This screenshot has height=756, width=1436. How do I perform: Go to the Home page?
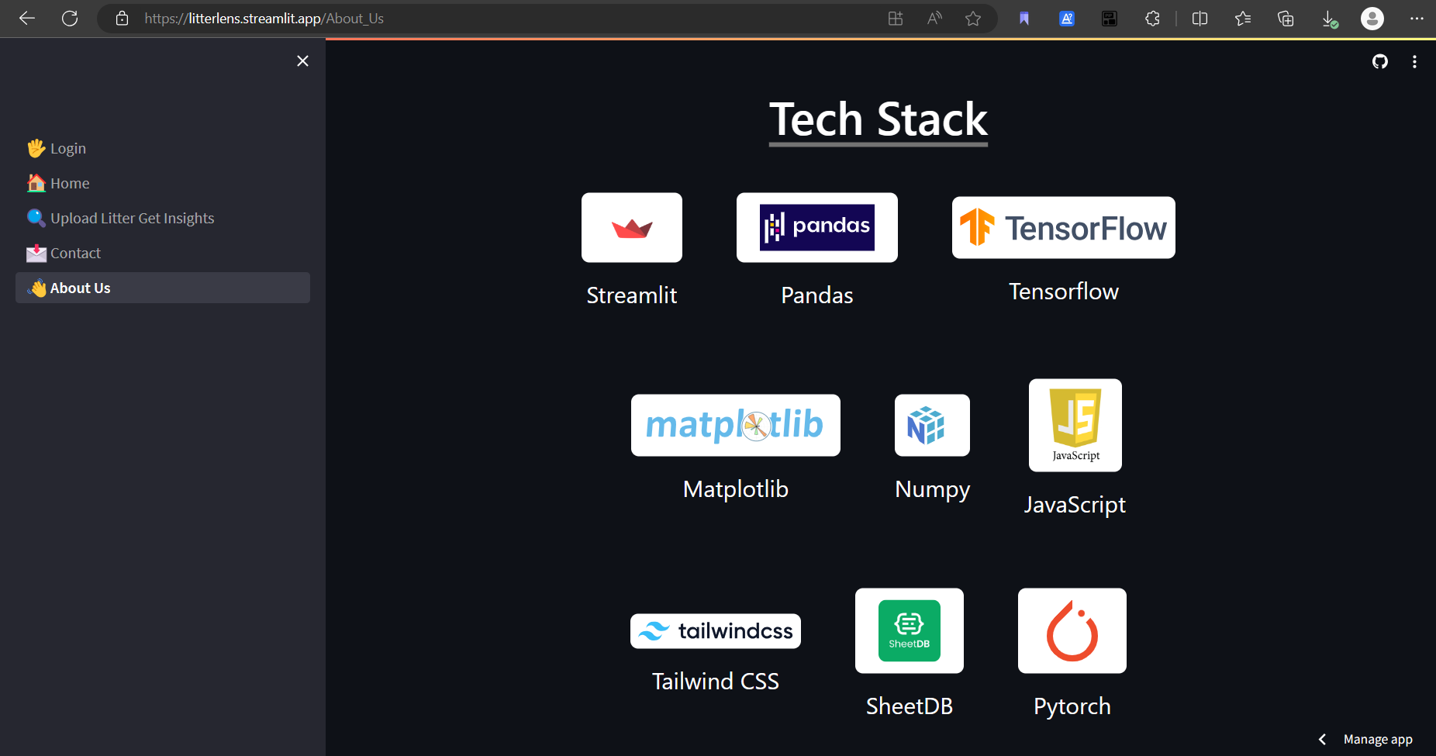163,183
